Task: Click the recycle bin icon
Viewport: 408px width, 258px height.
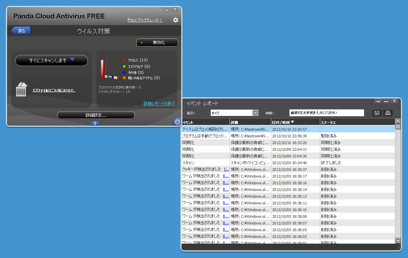Action: point(21,89)
